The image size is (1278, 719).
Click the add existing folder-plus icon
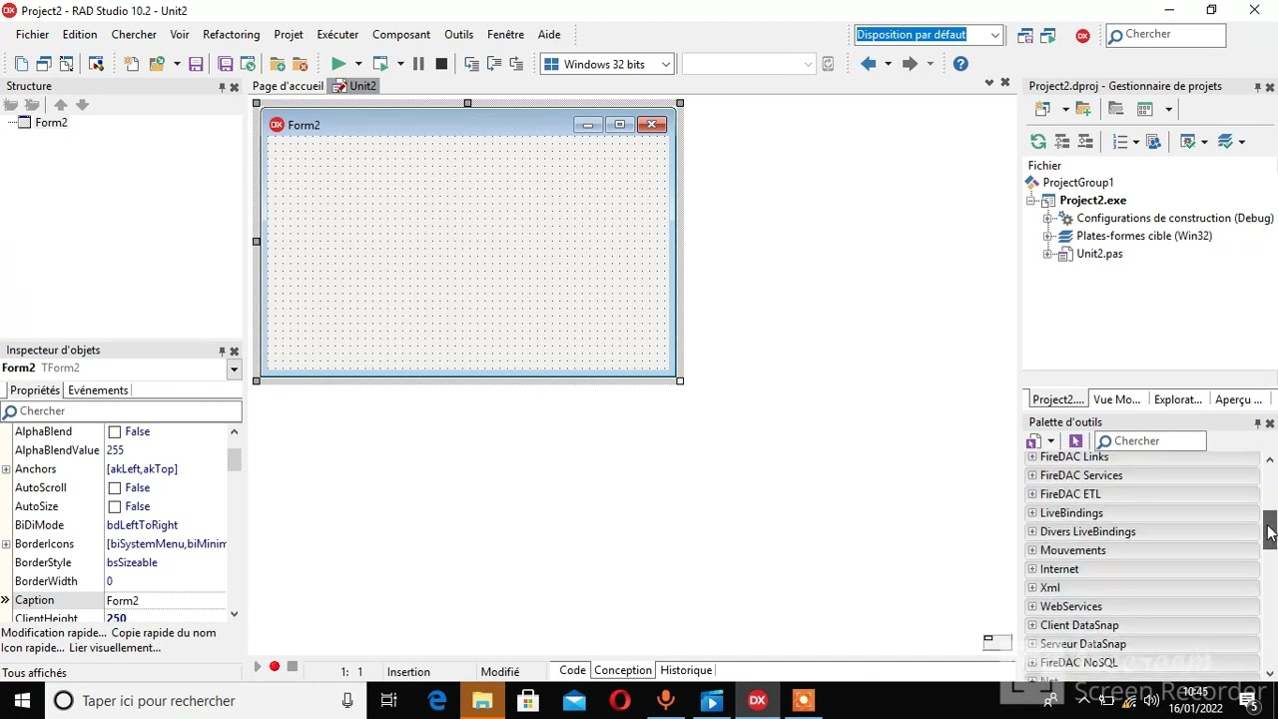[1083, 109]
